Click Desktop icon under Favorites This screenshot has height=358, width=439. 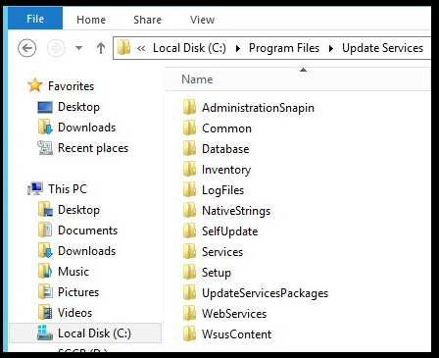[x=45, y=107]
